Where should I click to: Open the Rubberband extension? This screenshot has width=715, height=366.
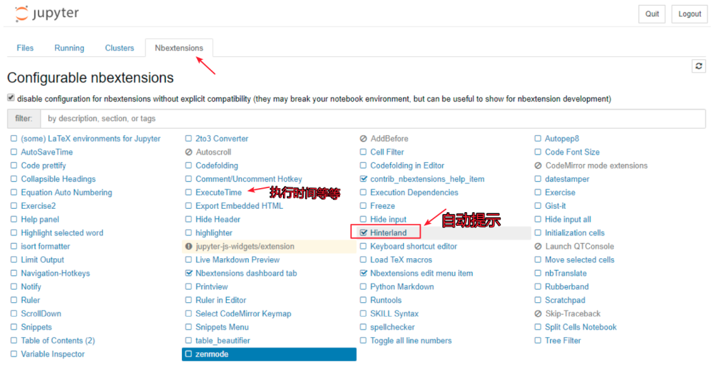pos(567,287)
